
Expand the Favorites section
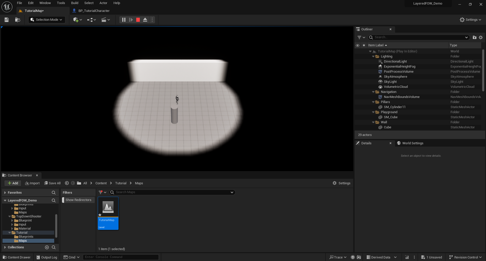5,193
